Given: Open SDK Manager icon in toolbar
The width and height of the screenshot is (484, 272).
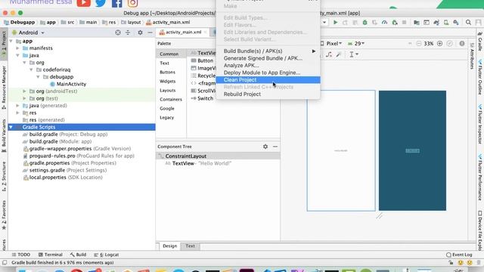Looking at the screenshot, I should (x=456, y=23).
